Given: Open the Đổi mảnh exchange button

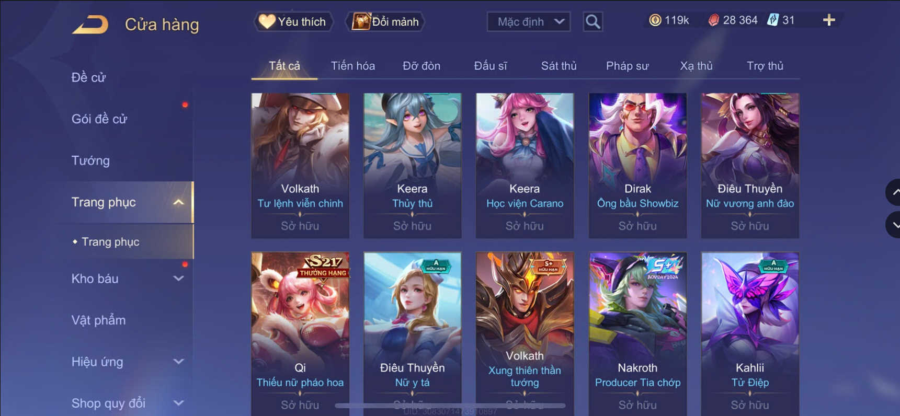Looking at the screenshot, I should click(385, 22).
